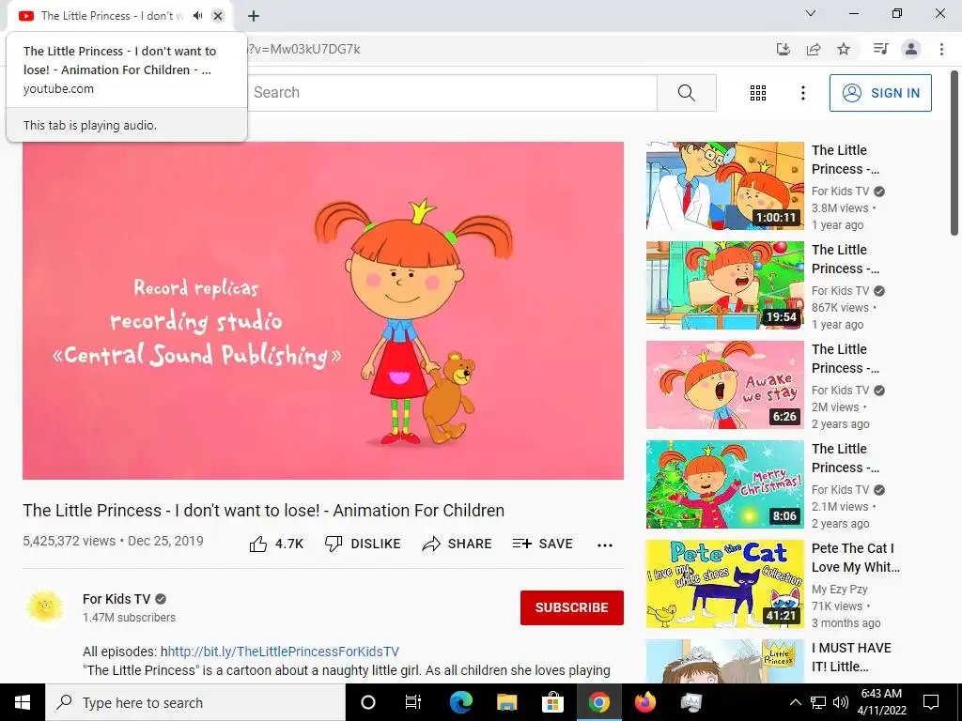Open For Kids TV channel name link
This screenshot has width=962, height=721.
pos(116,599)
